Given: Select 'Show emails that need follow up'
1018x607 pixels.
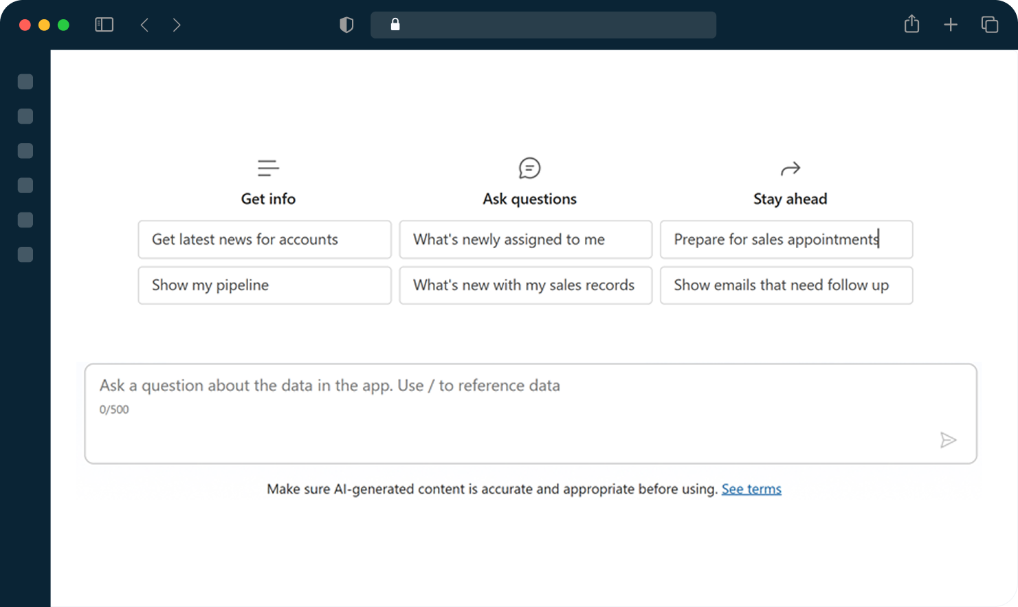Looking at the screenshot, I should point(786,285).
